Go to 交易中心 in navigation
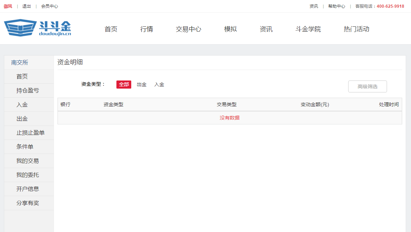 [x=188, y=29]
